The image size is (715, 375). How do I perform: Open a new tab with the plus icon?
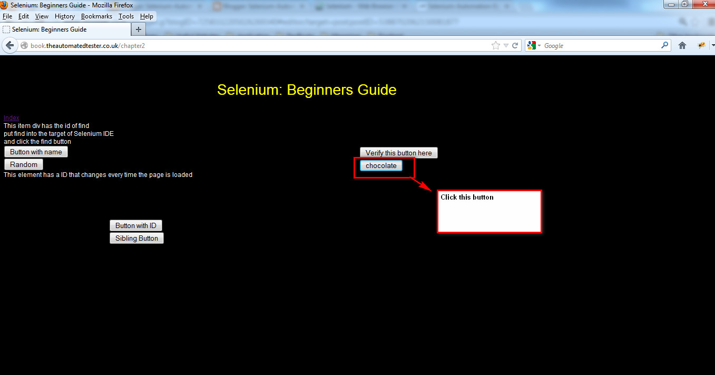point(138,29)
